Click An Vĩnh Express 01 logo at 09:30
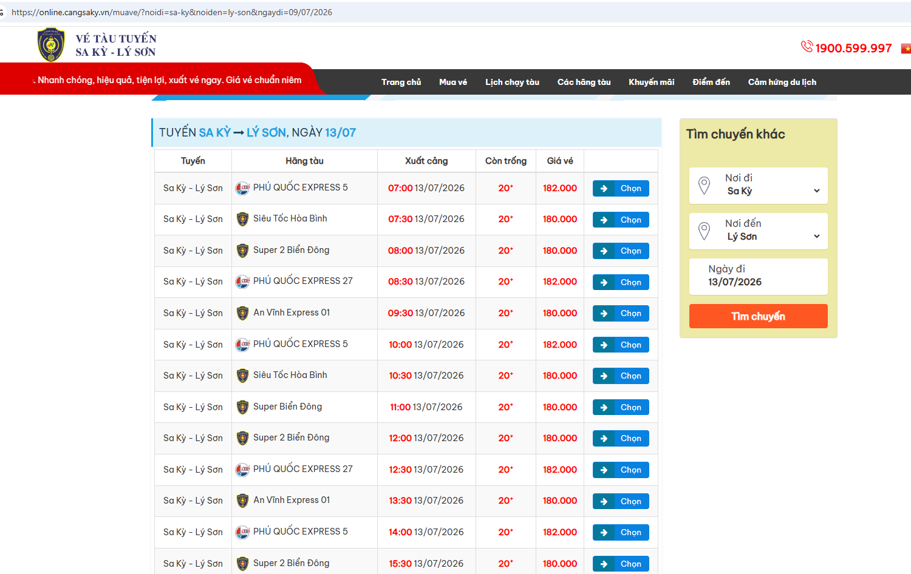Screen dimensions: 911x574 [x=242, y=313]
